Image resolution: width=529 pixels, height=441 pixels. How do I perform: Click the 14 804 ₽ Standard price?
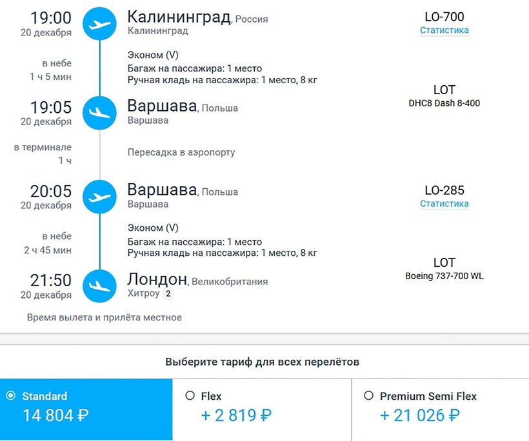coord(55,416)
